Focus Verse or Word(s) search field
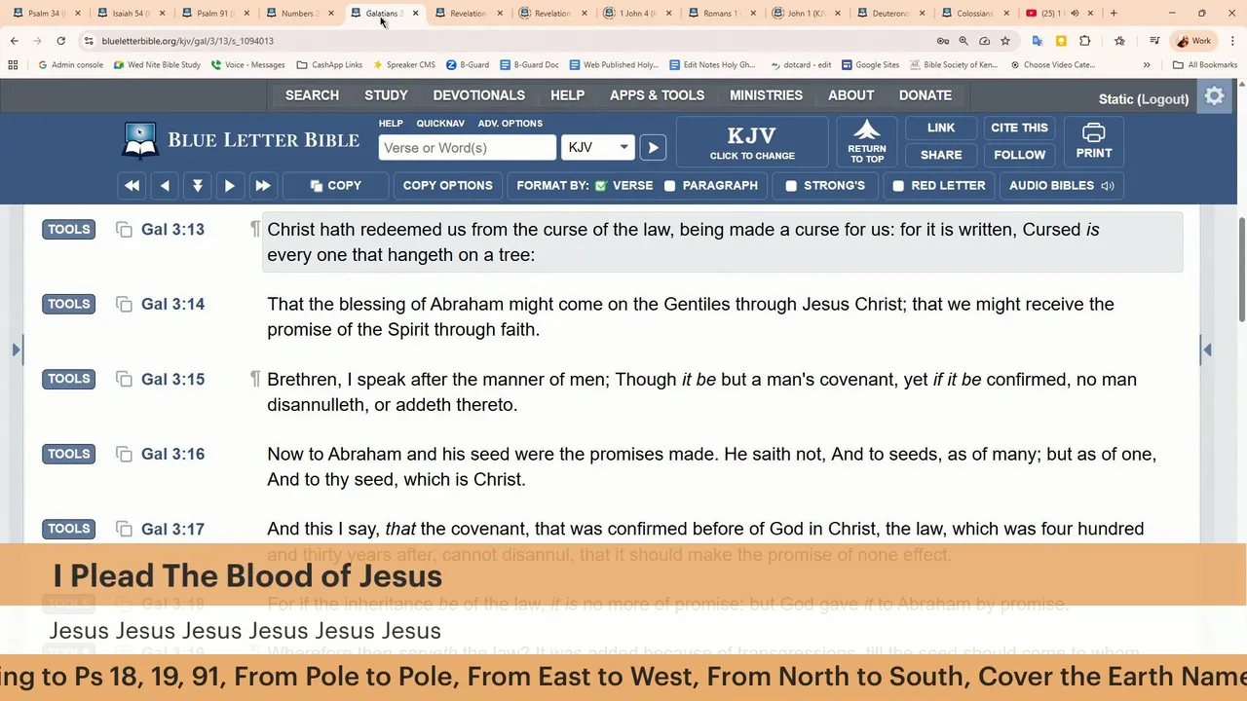Viewport: 1247px width, 701px height. coord(467,148)
